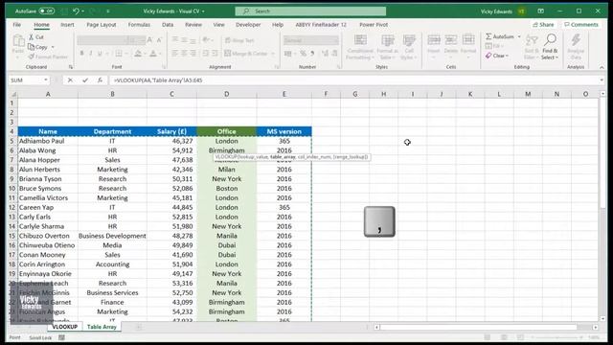The image size is (613, 345).
Task: Select the VLOOKUP sheet tab
Action: pyautogui.click(x=64, y=327)
